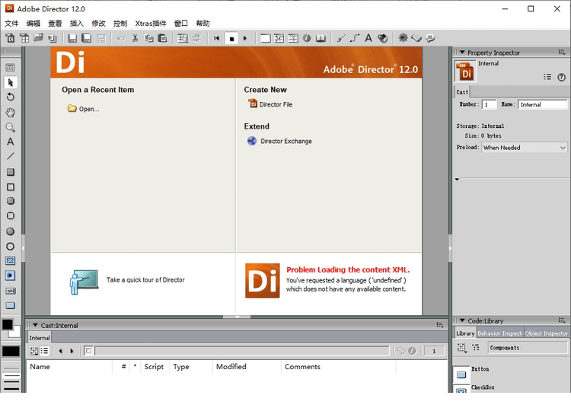The image size is (571, 408).
Task: Open the Paint window brush icon
Action: [341, 38]
